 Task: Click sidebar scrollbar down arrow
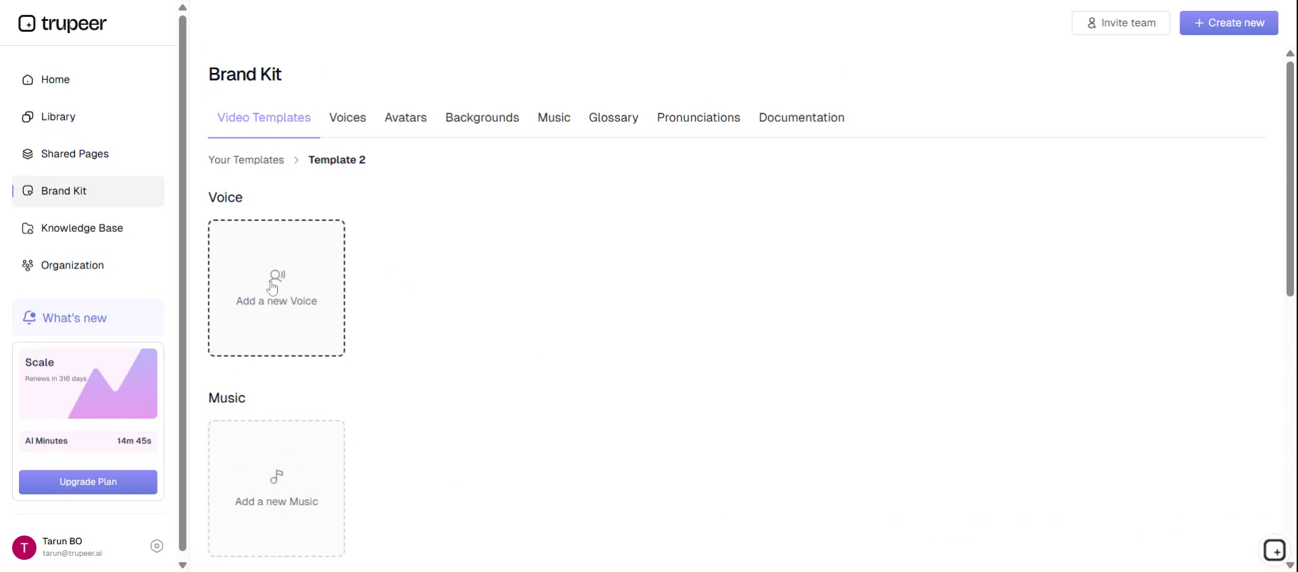coord(183,565)
